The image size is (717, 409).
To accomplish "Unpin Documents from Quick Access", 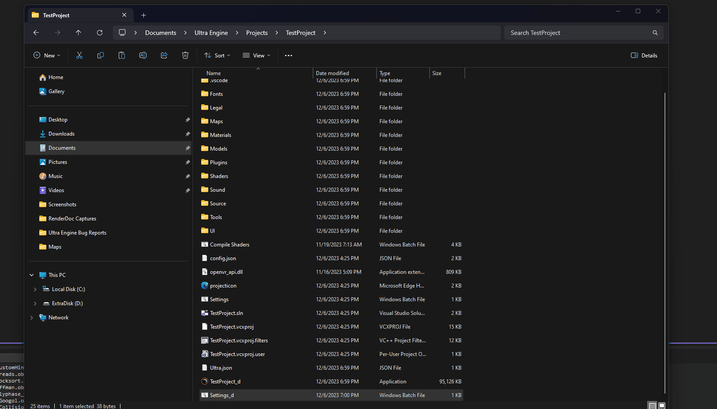I will point(188,148).
